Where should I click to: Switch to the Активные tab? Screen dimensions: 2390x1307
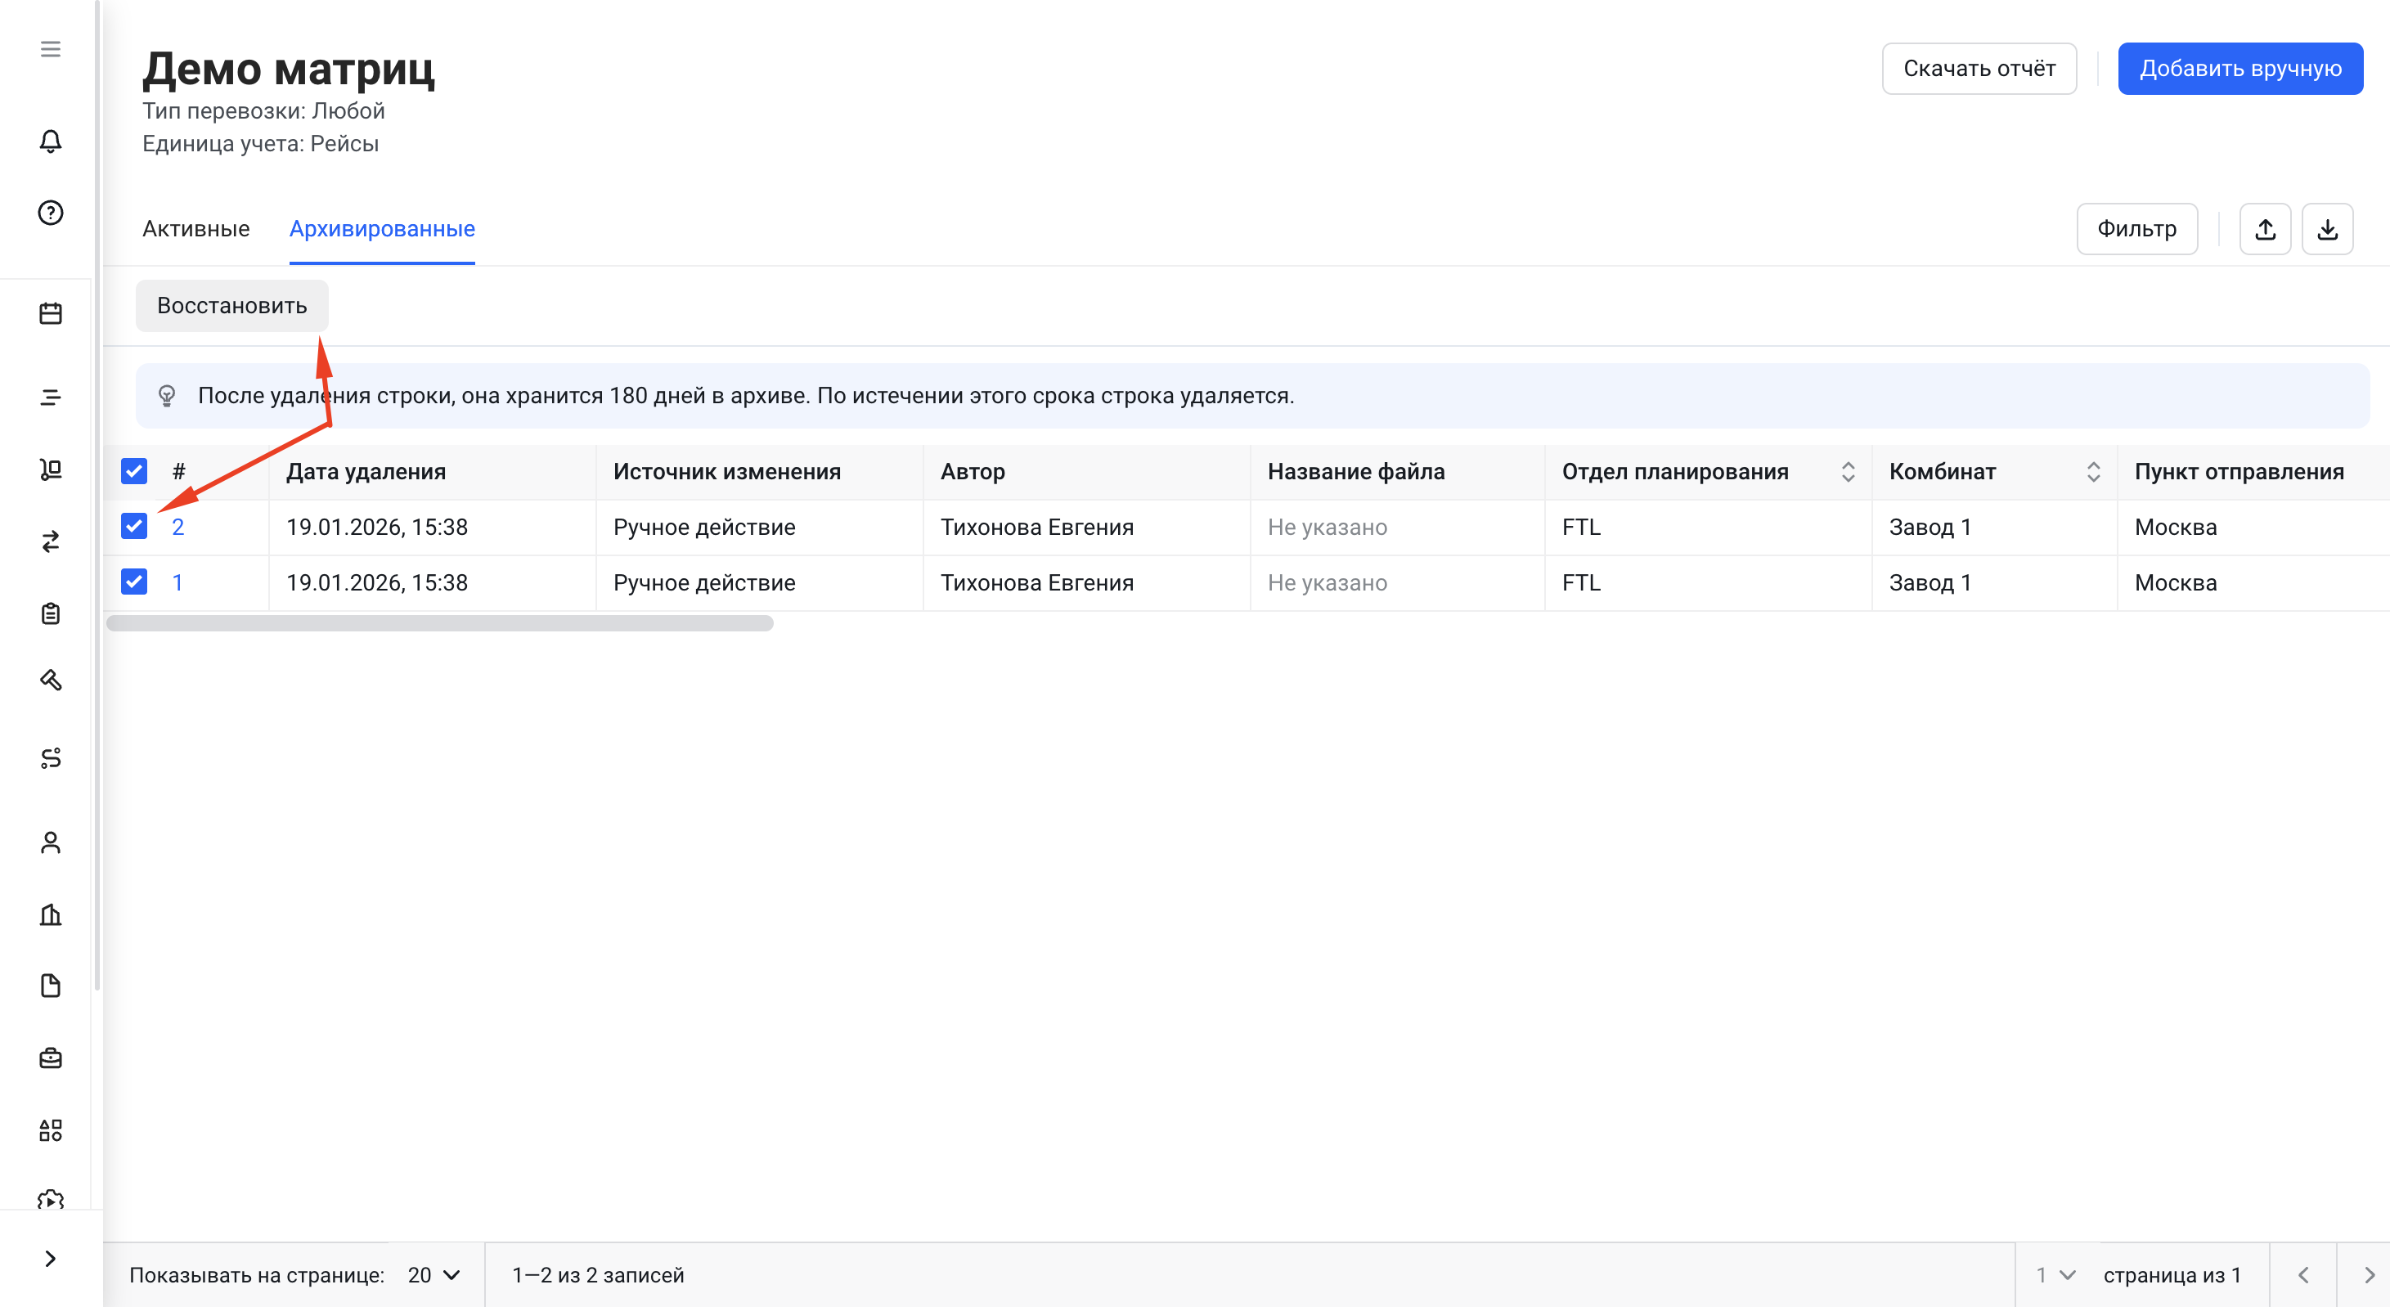195,229
